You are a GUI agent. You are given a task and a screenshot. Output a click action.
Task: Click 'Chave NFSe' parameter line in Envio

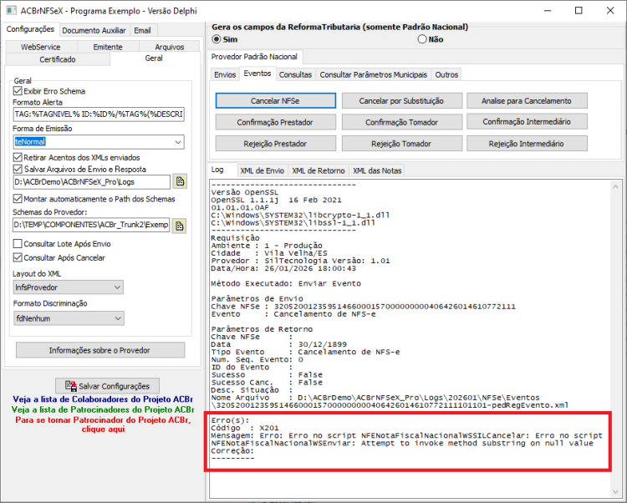pyautogui.click(x=364, y=307)
